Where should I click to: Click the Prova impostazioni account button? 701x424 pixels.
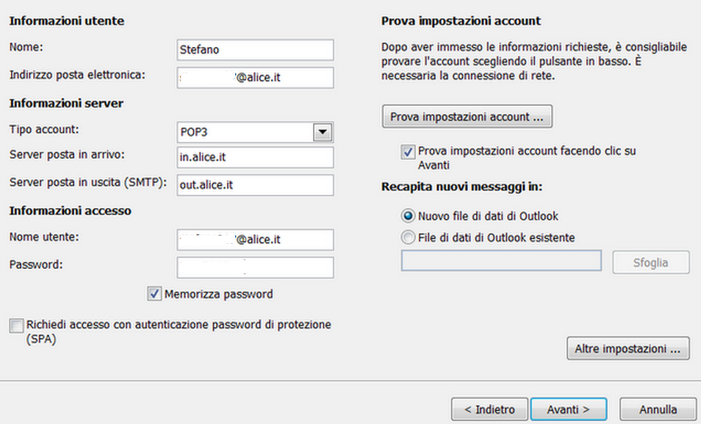click(x=467, y=117)
